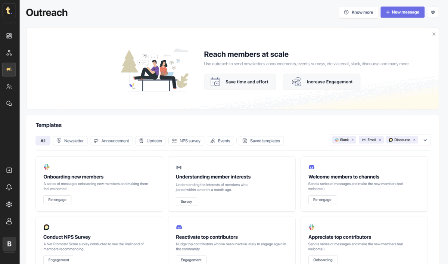Filter templates by Events
Screen dimensions: 448x264
[220, 141]
